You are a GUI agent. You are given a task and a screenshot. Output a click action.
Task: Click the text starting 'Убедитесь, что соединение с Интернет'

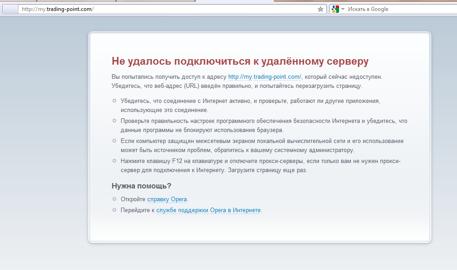250,106
